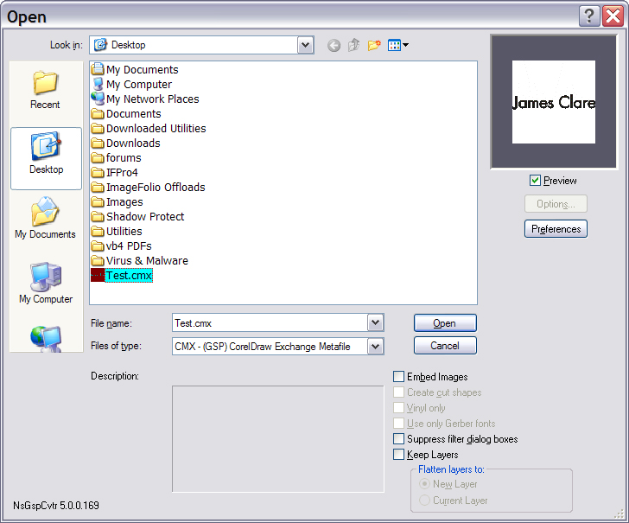Click the Open button
The image size is (629, 523).
[x=445, y=323]
